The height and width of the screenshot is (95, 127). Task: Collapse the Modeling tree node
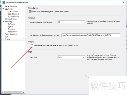coord(3,22)
